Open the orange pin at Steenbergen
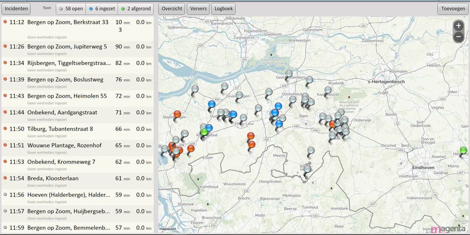Image resolution: width=470 pixels, height=235 pixels. [177, 114]
